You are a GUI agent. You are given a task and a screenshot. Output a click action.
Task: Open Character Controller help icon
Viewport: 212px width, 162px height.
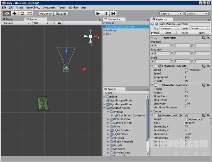tap(204, 85)
